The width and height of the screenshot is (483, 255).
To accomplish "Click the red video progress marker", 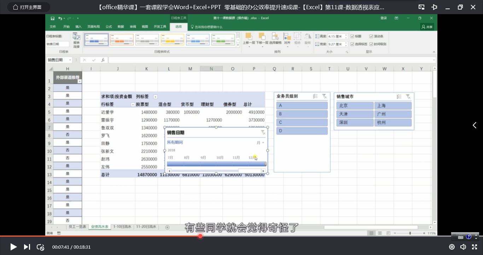I will pos(200,236).
